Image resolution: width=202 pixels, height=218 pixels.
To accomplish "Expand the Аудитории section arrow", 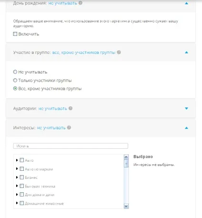I will 186,108.
